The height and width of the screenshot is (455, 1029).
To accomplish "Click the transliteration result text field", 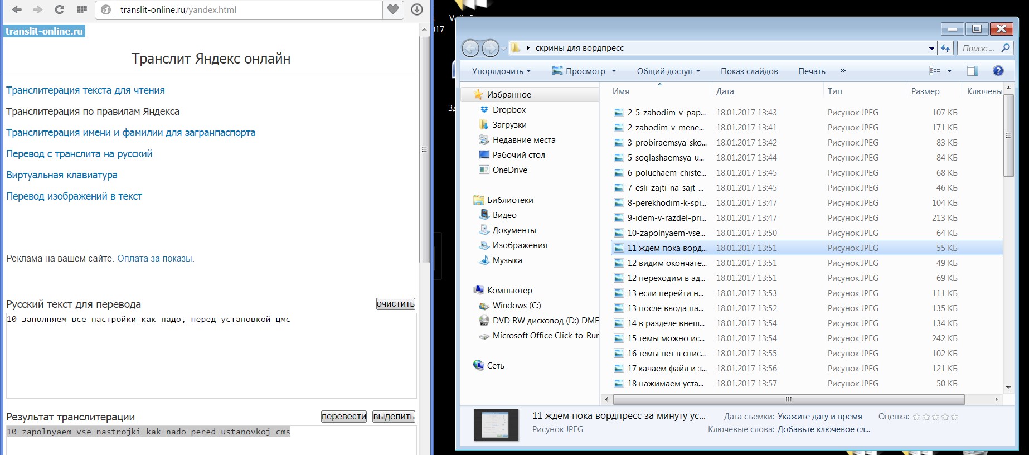I will click(x=211, y=441).
